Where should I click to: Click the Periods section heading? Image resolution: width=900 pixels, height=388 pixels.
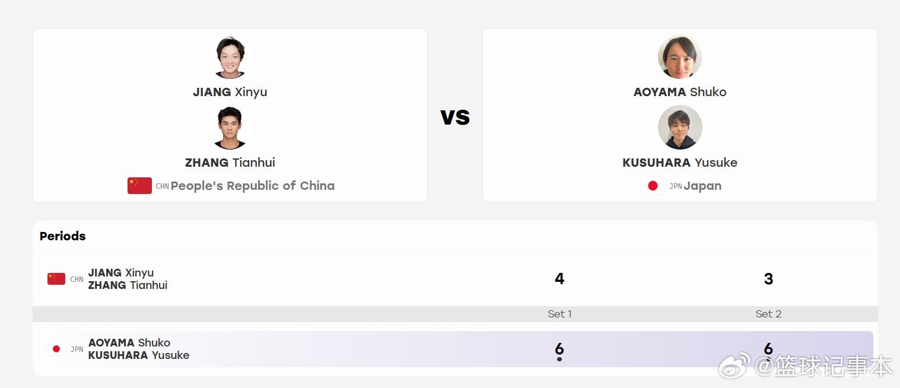click(63, 236)
